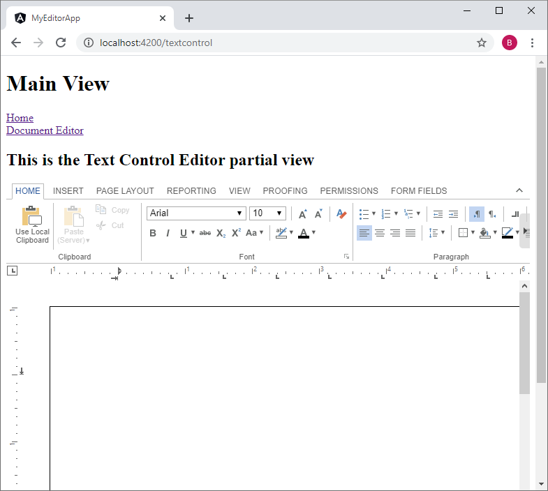This screenshot has width=548, height=491.
Task: Apply paragraph shading paint bucket color
Action: tap(484, 233)
